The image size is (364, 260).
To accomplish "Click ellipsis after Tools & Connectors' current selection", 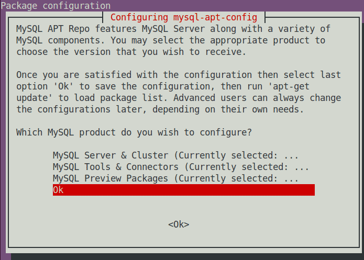I will (302, 167).
